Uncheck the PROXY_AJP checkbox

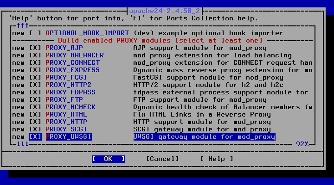(35, 48)
